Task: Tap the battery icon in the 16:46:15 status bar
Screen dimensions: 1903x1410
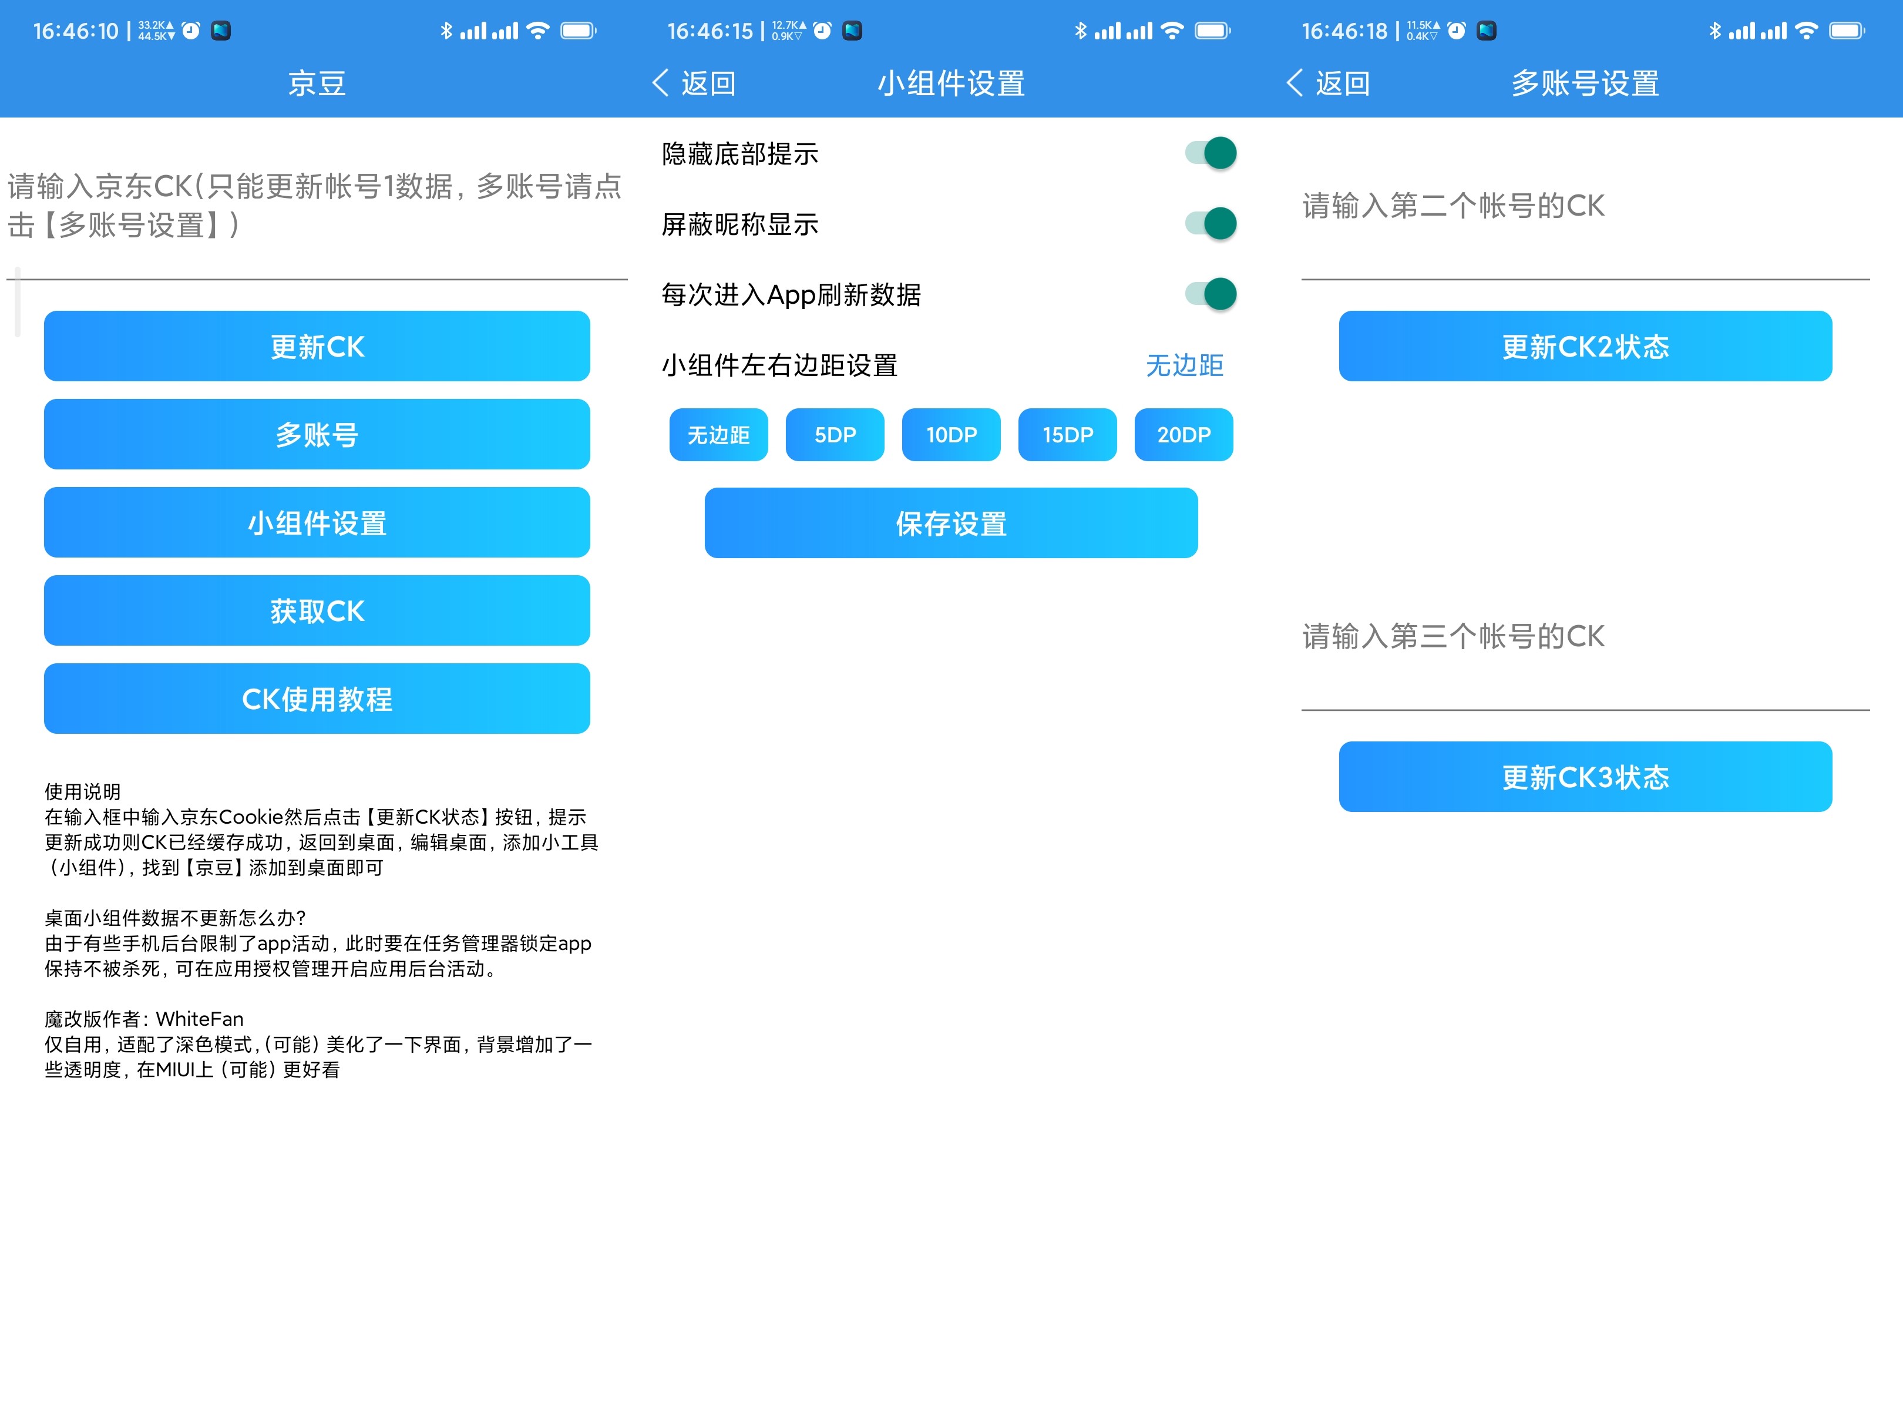Action: [x=1213, y=31]
